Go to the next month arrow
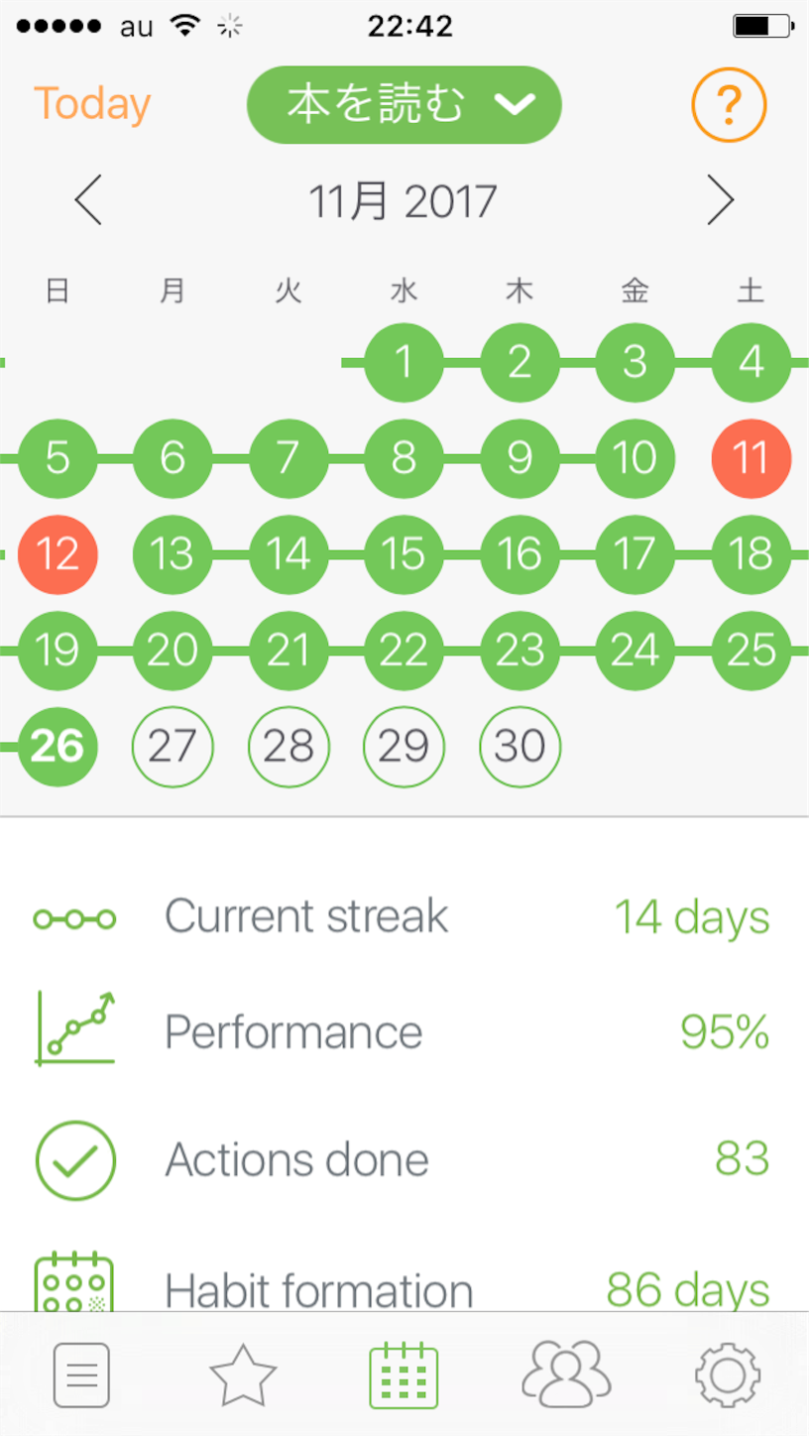Viewport: 809px width, 1436px height. (721, 201)
